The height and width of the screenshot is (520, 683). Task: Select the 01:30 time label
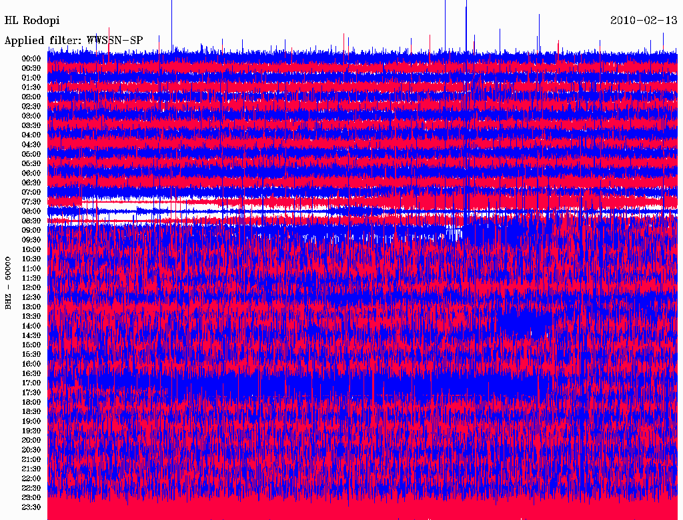click(x=31, y=87)
